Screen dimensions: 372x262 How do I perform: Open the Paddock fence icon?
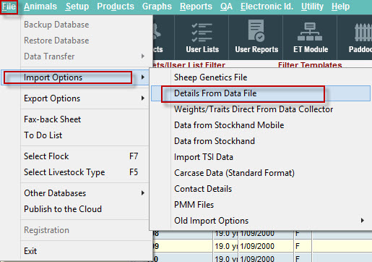[360, 38]
